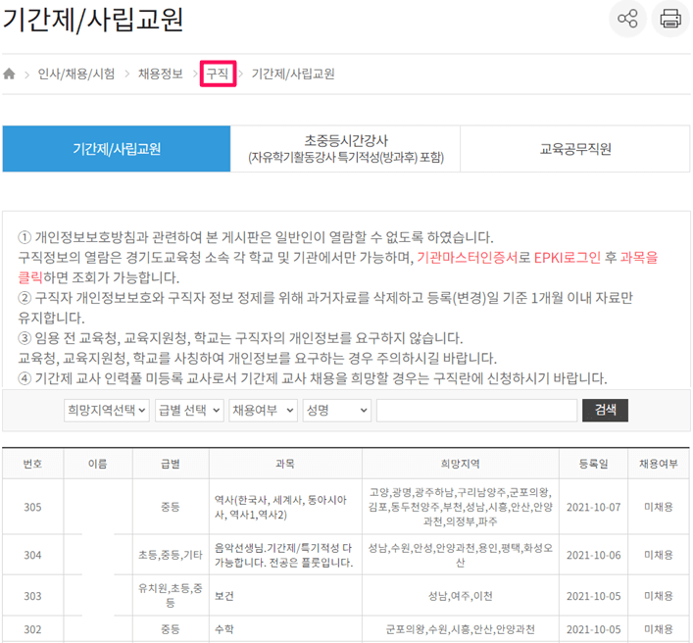Image resolution: width=693 pixels, height=643 pixels.
Task: Go to home via breadcrumb house icon
Action: 9,74
